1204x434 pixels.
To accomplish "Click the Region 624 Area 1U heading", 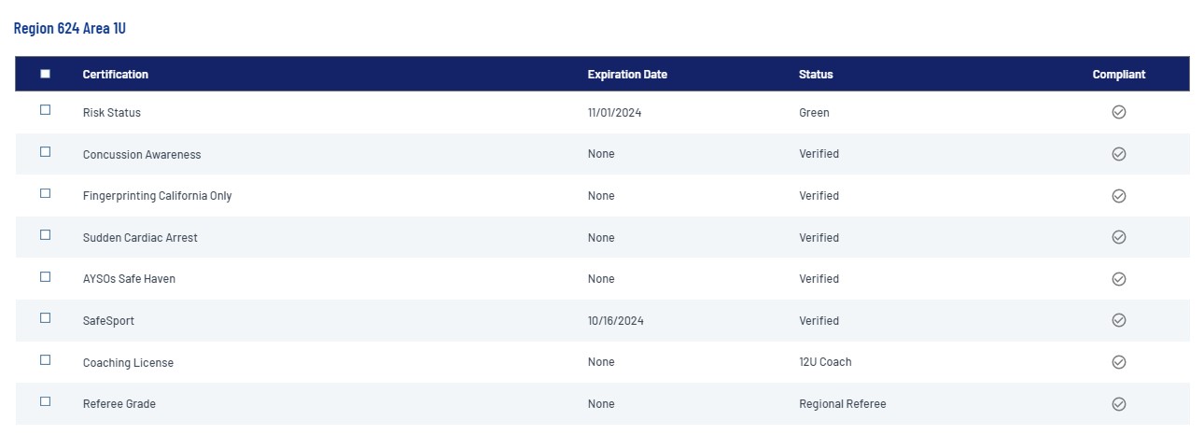I will point(70,29).
